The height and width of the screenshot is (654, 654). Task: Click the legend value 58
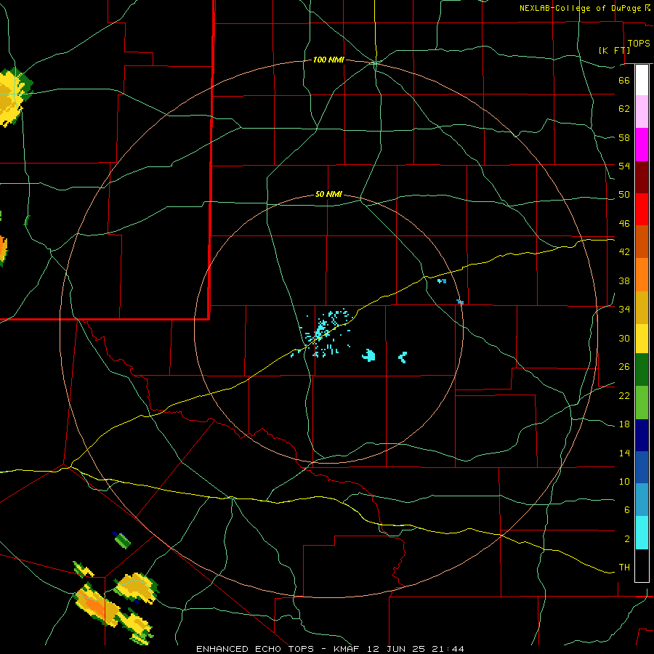(624, 137)
